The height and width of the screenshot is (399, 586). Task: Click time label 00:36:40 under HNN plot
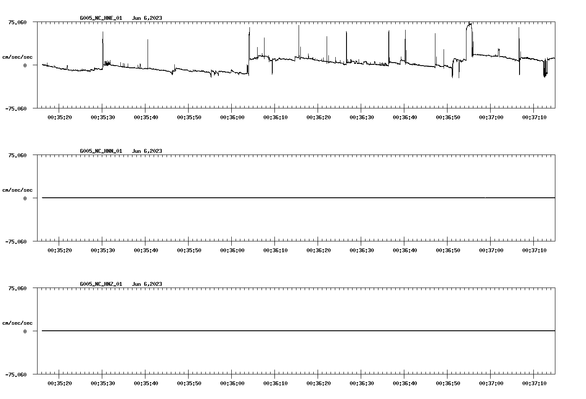(405, 250)
